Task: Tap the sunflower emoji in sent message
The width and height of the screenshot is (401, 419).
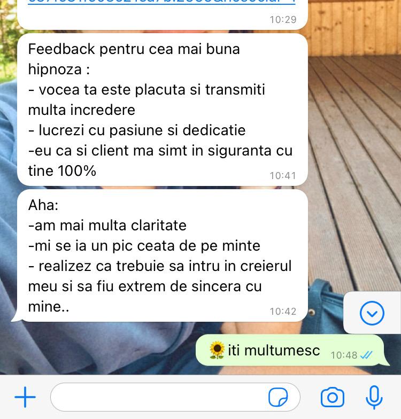Action: click(x=217, y=350)
